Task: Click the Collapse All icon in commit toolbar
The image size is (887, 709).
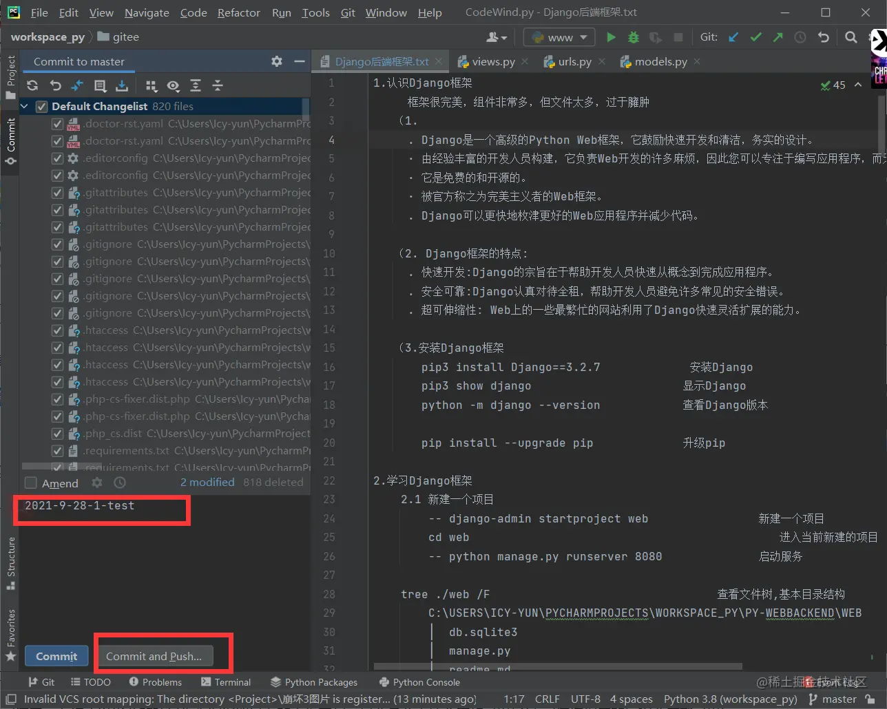Action: click(218, 85)
